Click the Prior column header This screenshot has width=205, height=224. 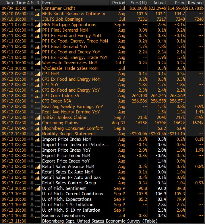point(180,3)
